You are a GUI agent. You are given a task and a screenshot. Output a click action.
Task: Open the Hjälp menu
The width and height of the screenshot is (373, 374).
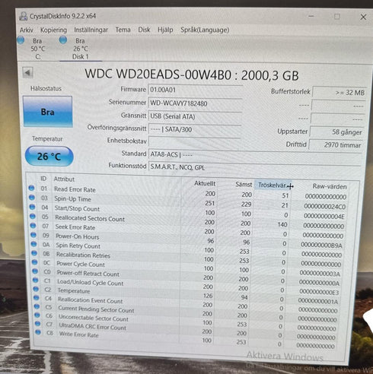click(165, 30)
